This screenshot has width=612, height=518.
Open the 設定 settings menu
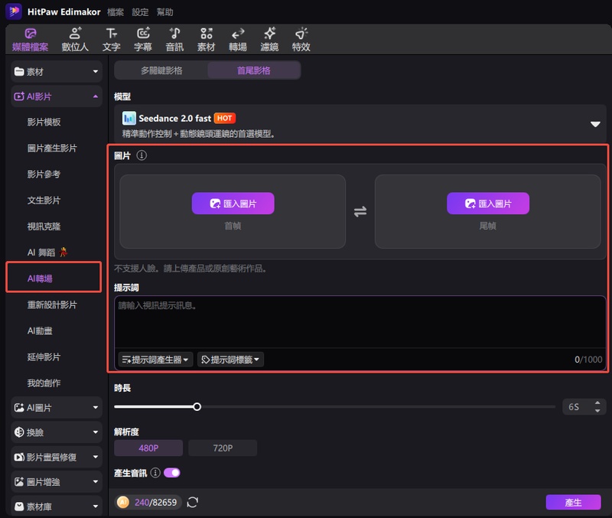[140, 12]
